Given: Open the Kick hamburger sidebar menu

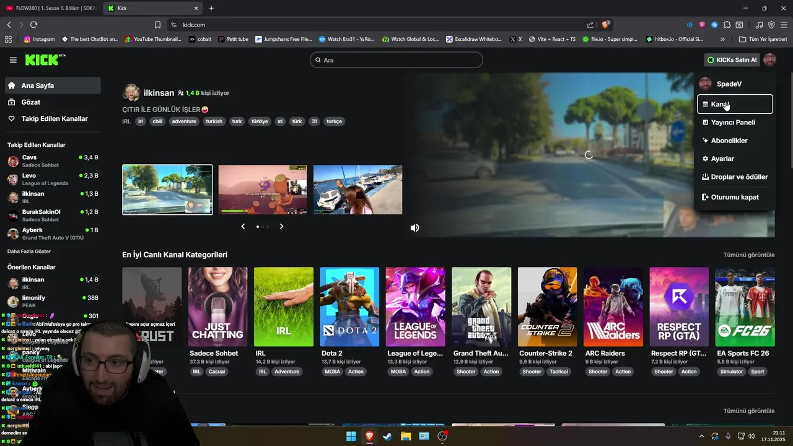Looking at the screenshot, I should 13,60.
